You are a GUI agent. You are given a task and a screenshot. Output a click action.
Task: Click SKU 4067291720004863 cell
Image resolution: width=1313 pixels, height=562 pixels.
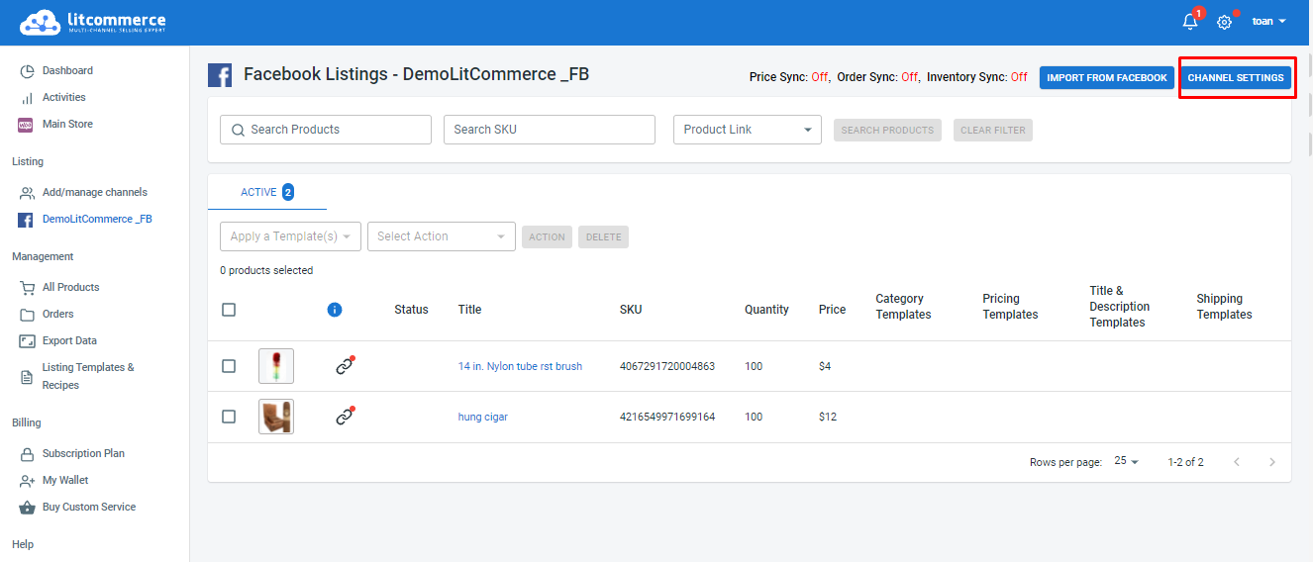click(x=667, y=367)
